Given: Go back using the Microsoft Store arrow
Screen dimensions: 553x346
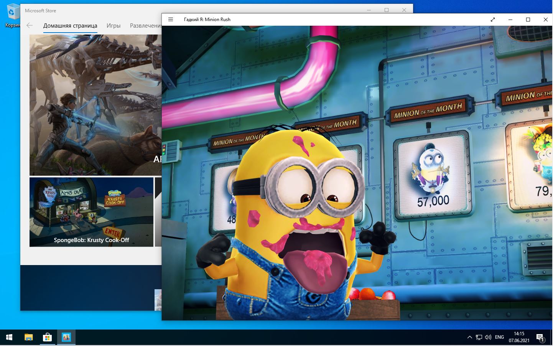Looking at the screenshot, I should (30, 26).
